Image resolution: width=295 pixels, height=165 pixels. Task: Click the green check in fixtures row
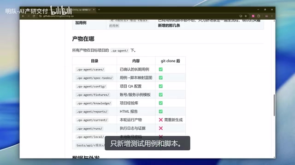pos(161,95)
